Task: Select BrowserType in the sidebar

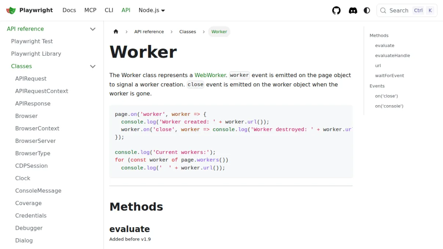Action: (32, 153)
